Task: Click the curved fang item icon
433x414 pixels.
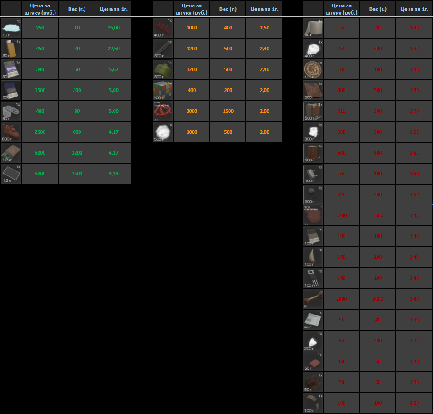Action: point(313,257)
